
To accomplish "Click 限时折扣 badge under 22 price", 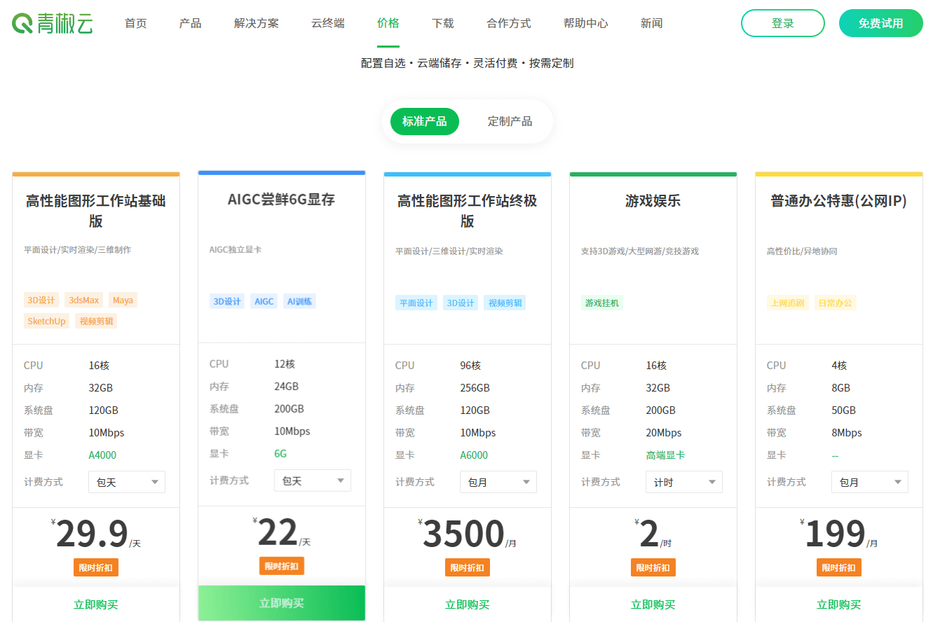I will [x=282, y=566].
